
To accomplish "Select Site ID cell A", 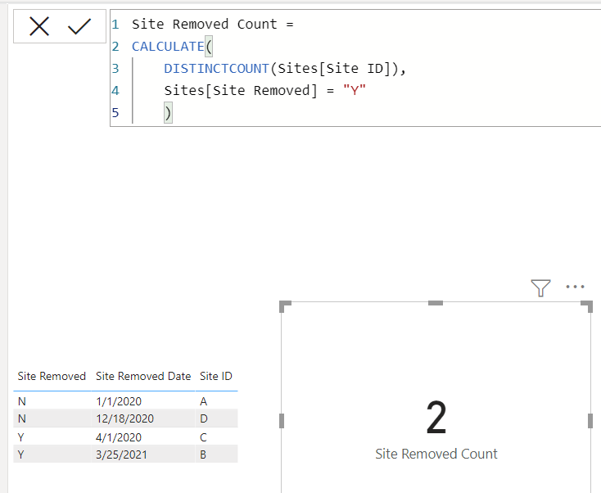I will pos(204,401).
